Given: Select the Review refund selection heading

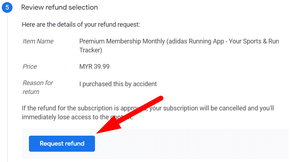Looking at the screenshot, I should click(x=59, y=7).
